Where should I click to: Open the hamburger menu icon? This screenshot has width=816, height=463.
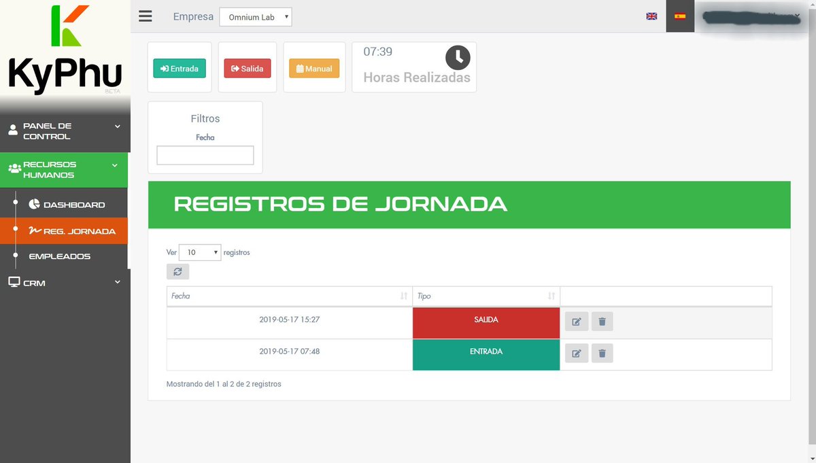click(145, 16)
